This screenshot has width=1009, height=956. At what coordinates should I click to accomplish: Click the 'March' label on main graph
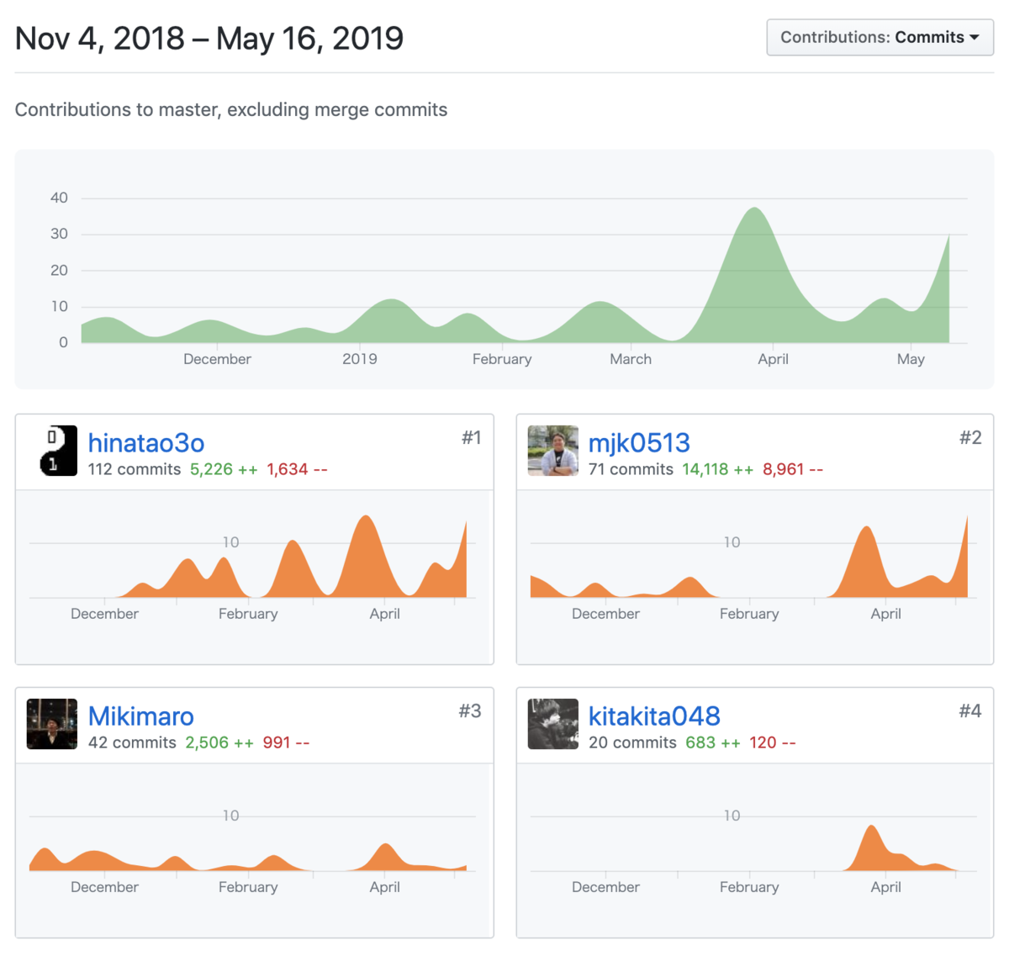click(x=631, y=359)
